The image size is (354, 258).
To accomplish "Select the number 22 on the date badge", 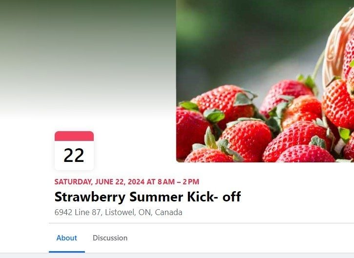I will (74, 156).
